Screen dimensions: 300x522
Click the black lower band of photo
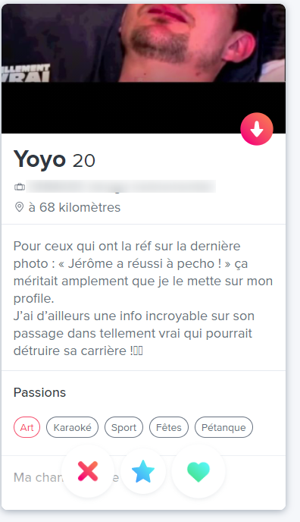coord(143,108)
